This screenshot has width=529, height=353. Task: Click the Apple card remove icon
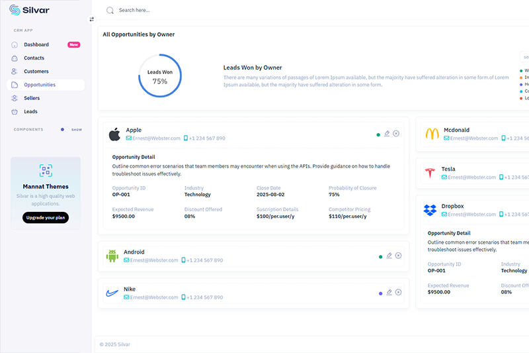396,134
